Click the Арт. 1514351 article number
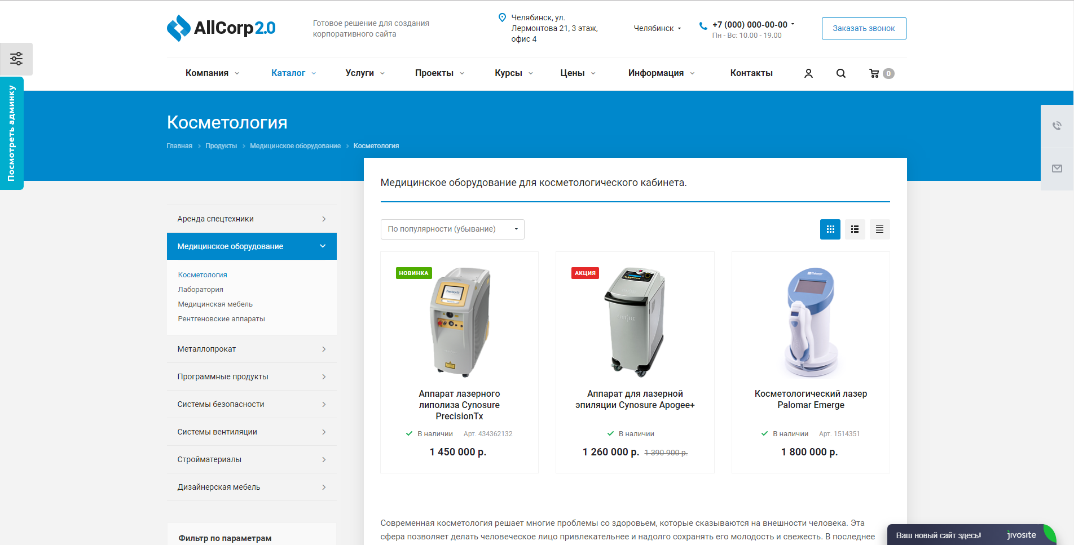Viewport: 1074px width, 545px height. click(x=839, y=434)
